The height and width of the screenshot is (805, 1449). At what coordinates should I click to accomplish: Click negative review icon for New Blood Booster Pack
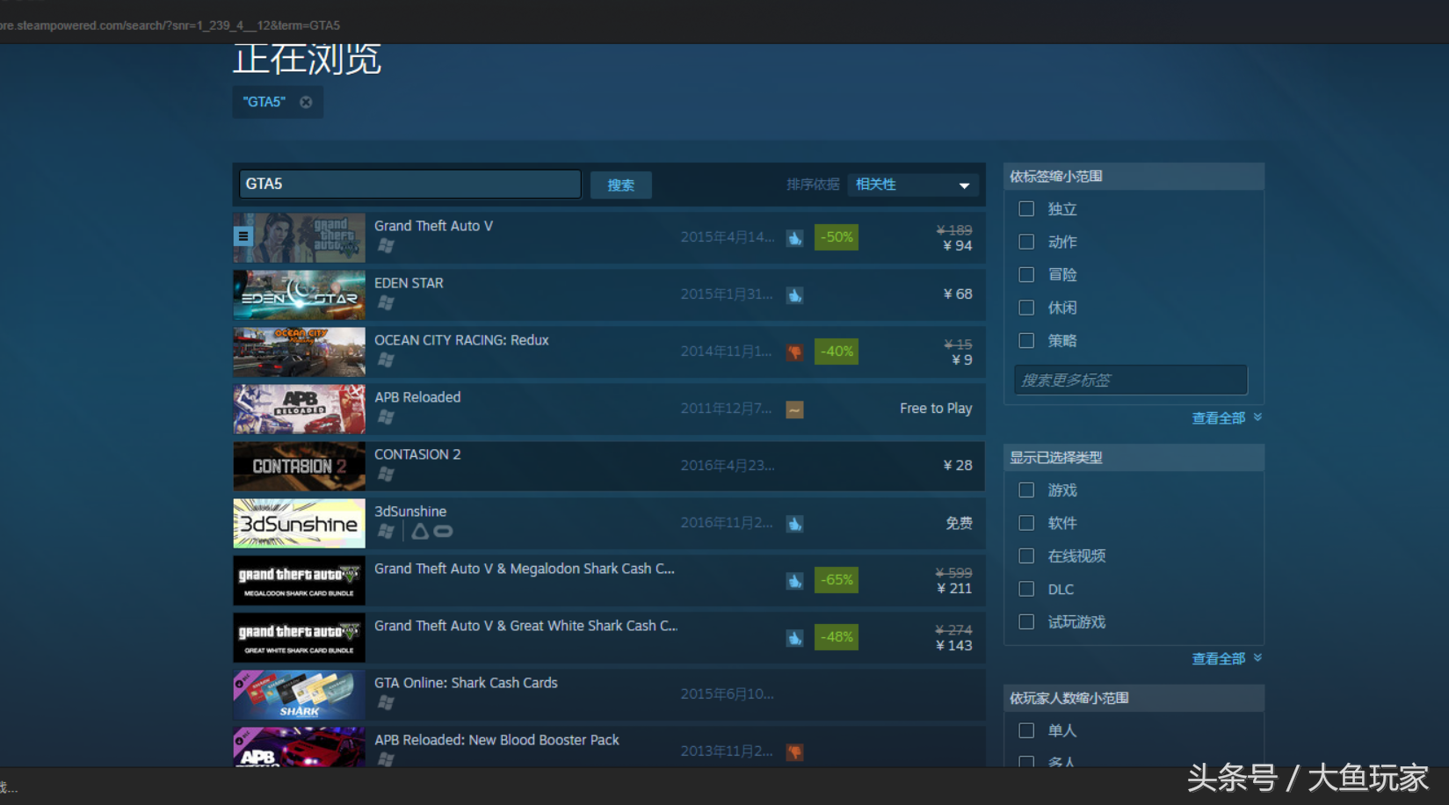tap(794, 752)
